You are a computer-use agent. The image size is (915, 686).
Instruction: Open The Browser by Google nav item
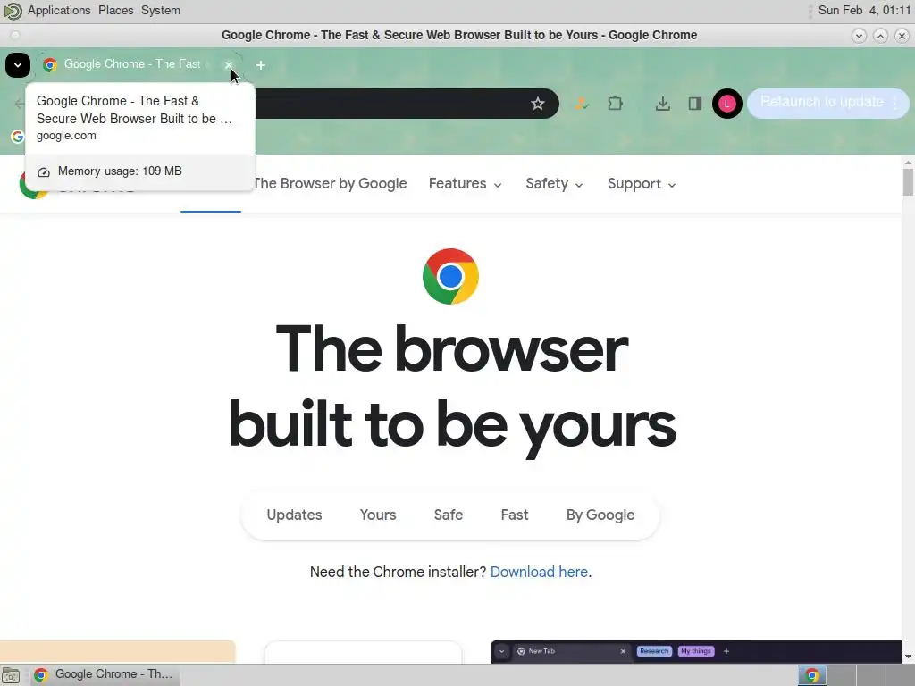pyautogui.click(x=330, y=184)
